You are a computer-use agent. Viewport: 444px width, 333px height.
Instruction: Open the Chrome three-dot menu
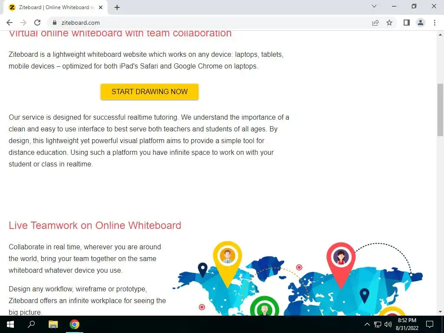(x=434, y=23)
